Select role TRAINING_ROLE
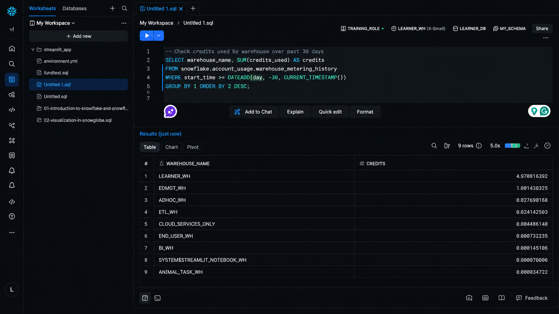 362,29
